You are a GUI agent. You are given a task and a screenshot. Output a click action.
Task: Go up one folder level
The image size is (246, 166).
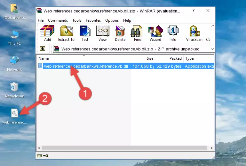pos(43,49)
